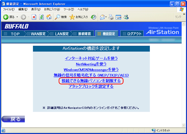Screen dimensions: 187x134
Task: Click the AirStation logo banner
Action: click(x=163, y=31)
